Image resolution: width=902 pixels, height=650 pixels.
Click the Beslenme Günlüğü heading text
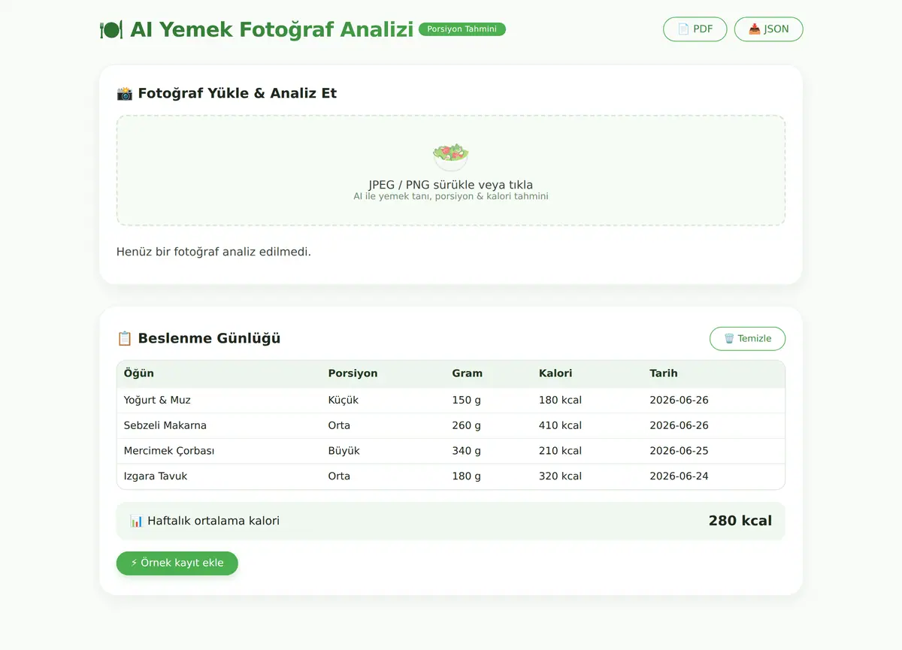[x=209, y=338]
